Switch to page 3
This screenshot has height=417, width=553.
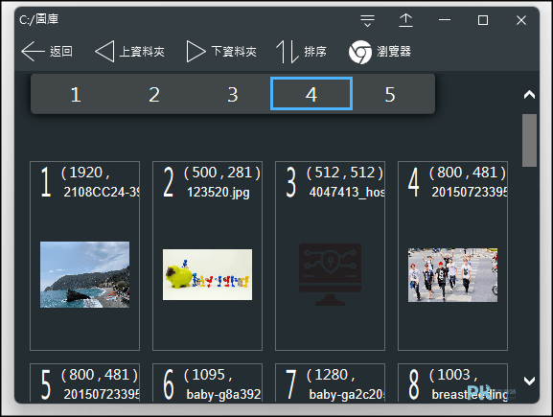click(233, 95)
